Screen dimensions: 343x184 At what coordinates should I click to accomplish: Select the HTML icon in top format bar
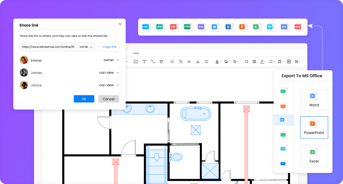188,27
